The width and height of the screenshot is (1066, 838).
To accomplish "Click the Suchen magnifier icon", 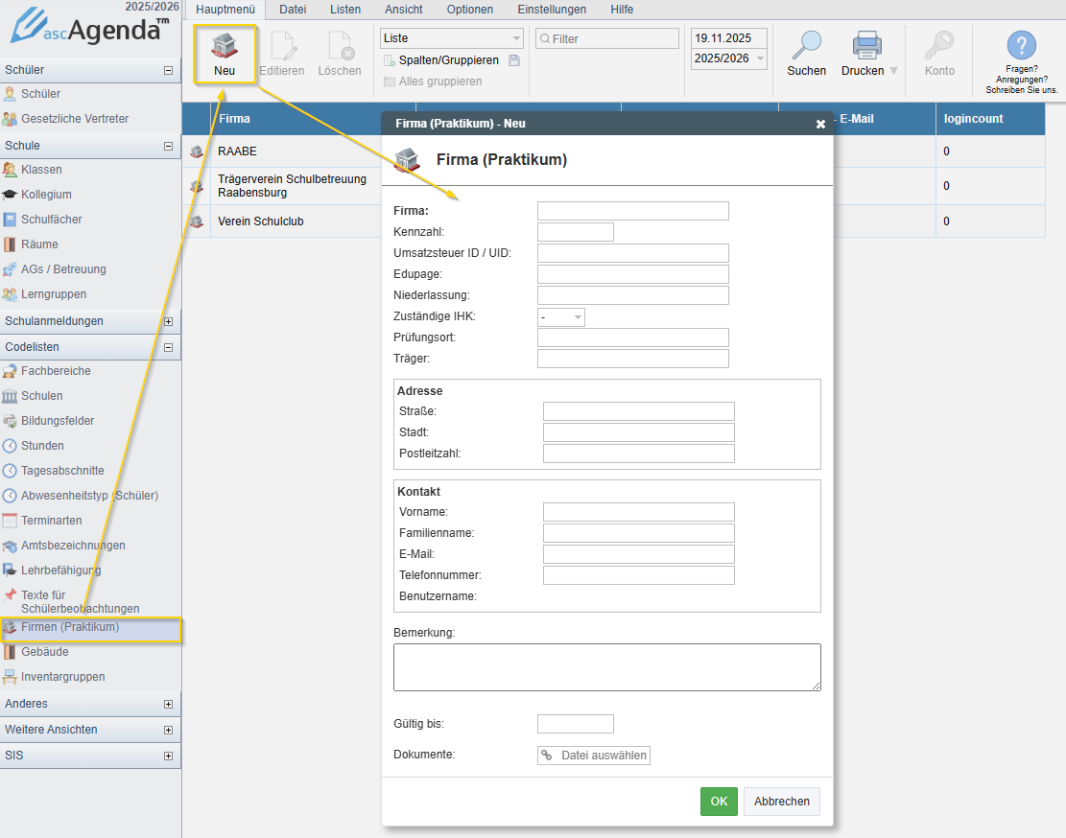I will 806,46.
